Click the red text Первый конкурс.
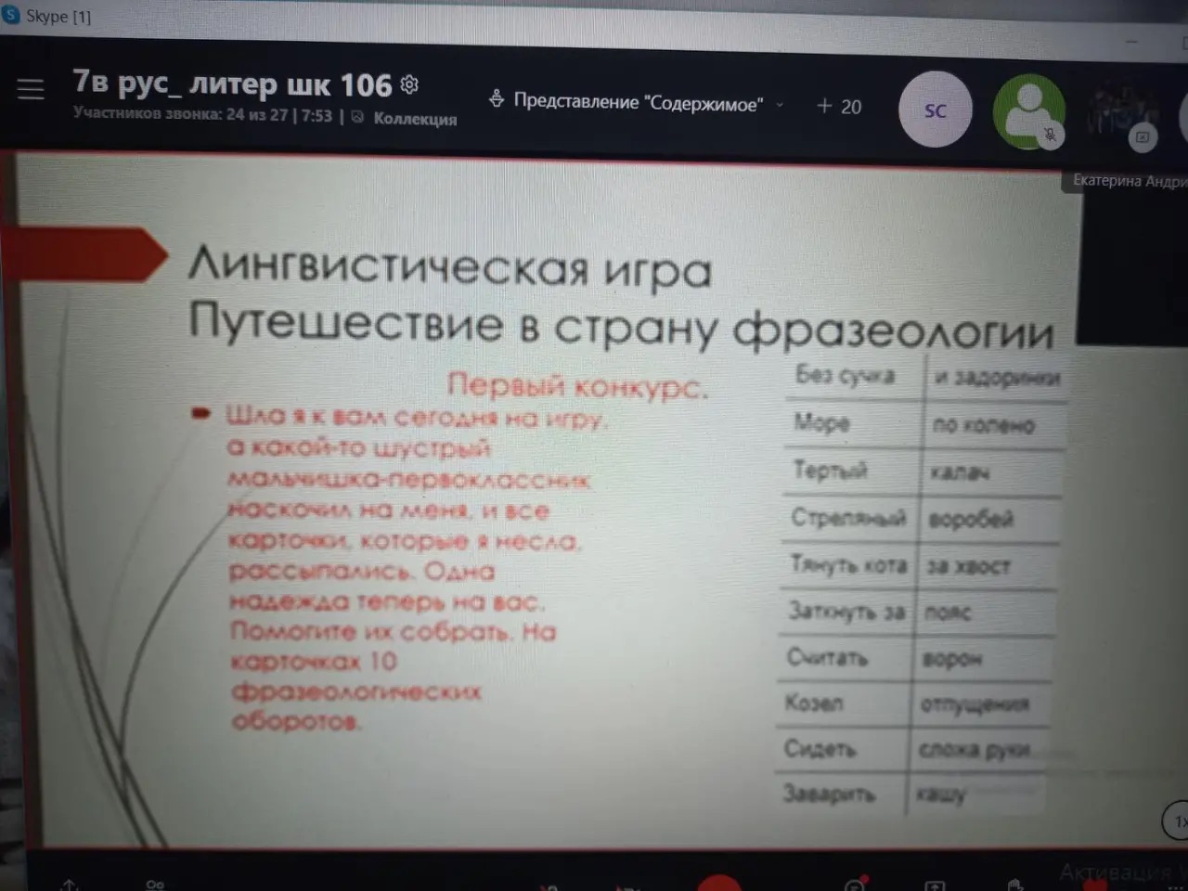The height and width of the screenshot is (891, 1188). 577,385
